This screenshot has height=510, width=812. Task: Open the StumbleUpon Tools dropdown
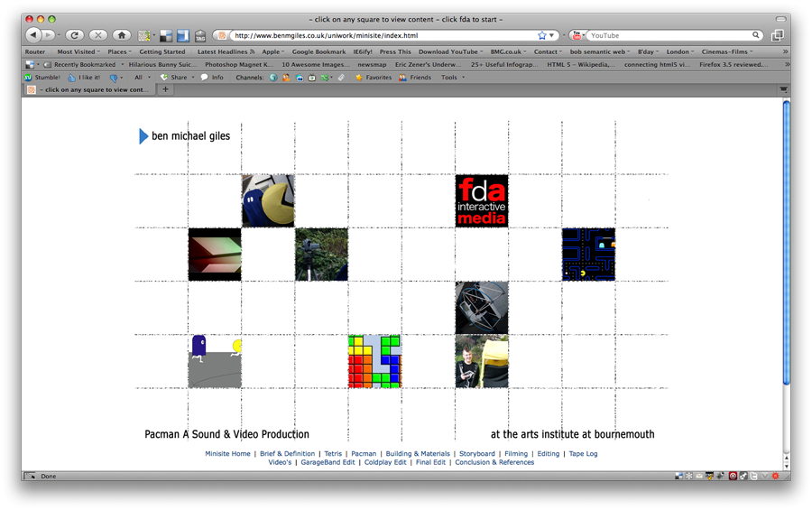click(453, 78)
